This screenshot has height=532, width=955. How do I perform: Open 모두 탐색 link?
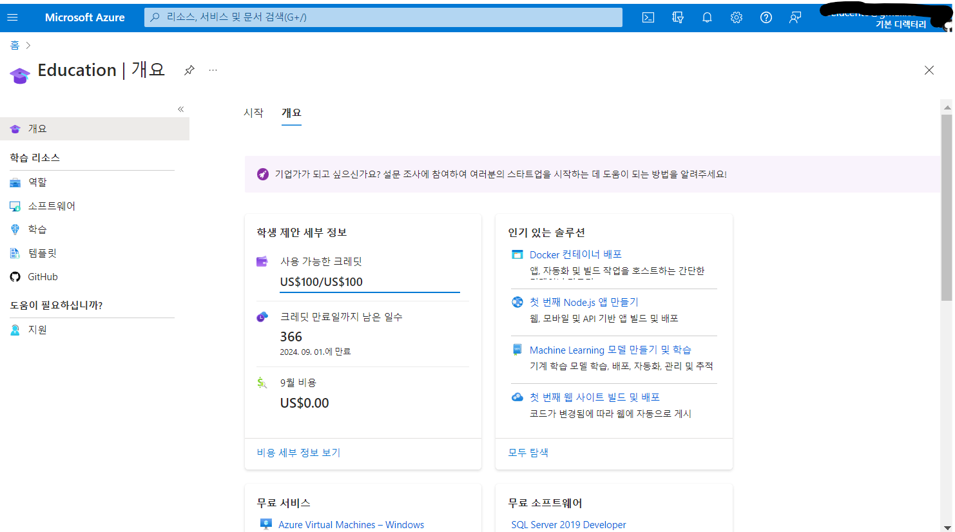[528, 453]
